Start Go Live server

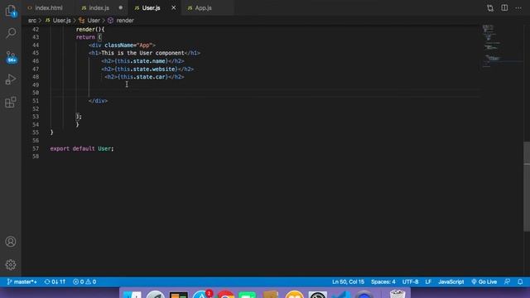click(484, 281)
